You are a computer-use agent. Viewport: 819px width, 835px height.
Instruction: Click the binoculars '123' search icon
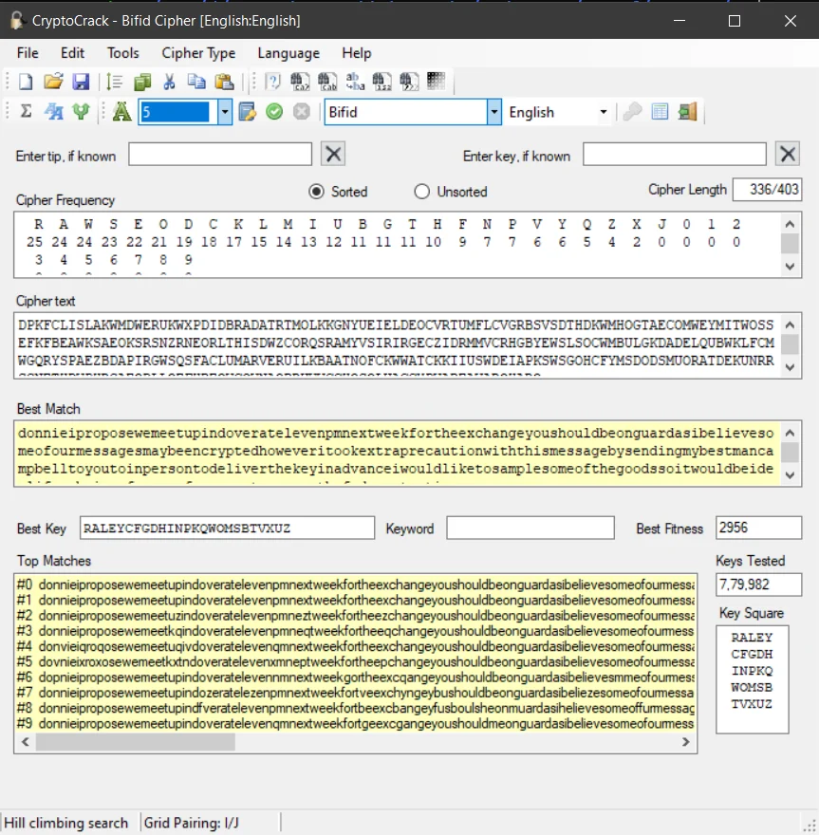point(382,82)
